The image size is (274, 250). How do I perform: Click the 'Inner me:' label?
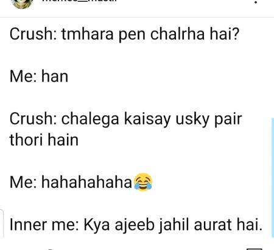tap(44, 224)
